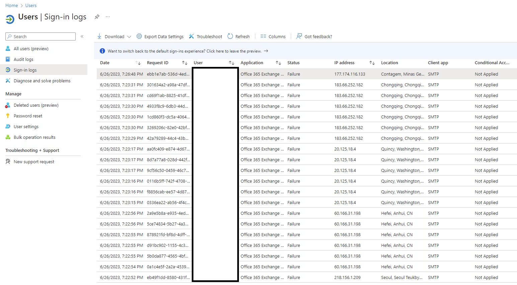Collapse the left sidebar
This screenshot has height=285, width=517.
click(82, 36)
